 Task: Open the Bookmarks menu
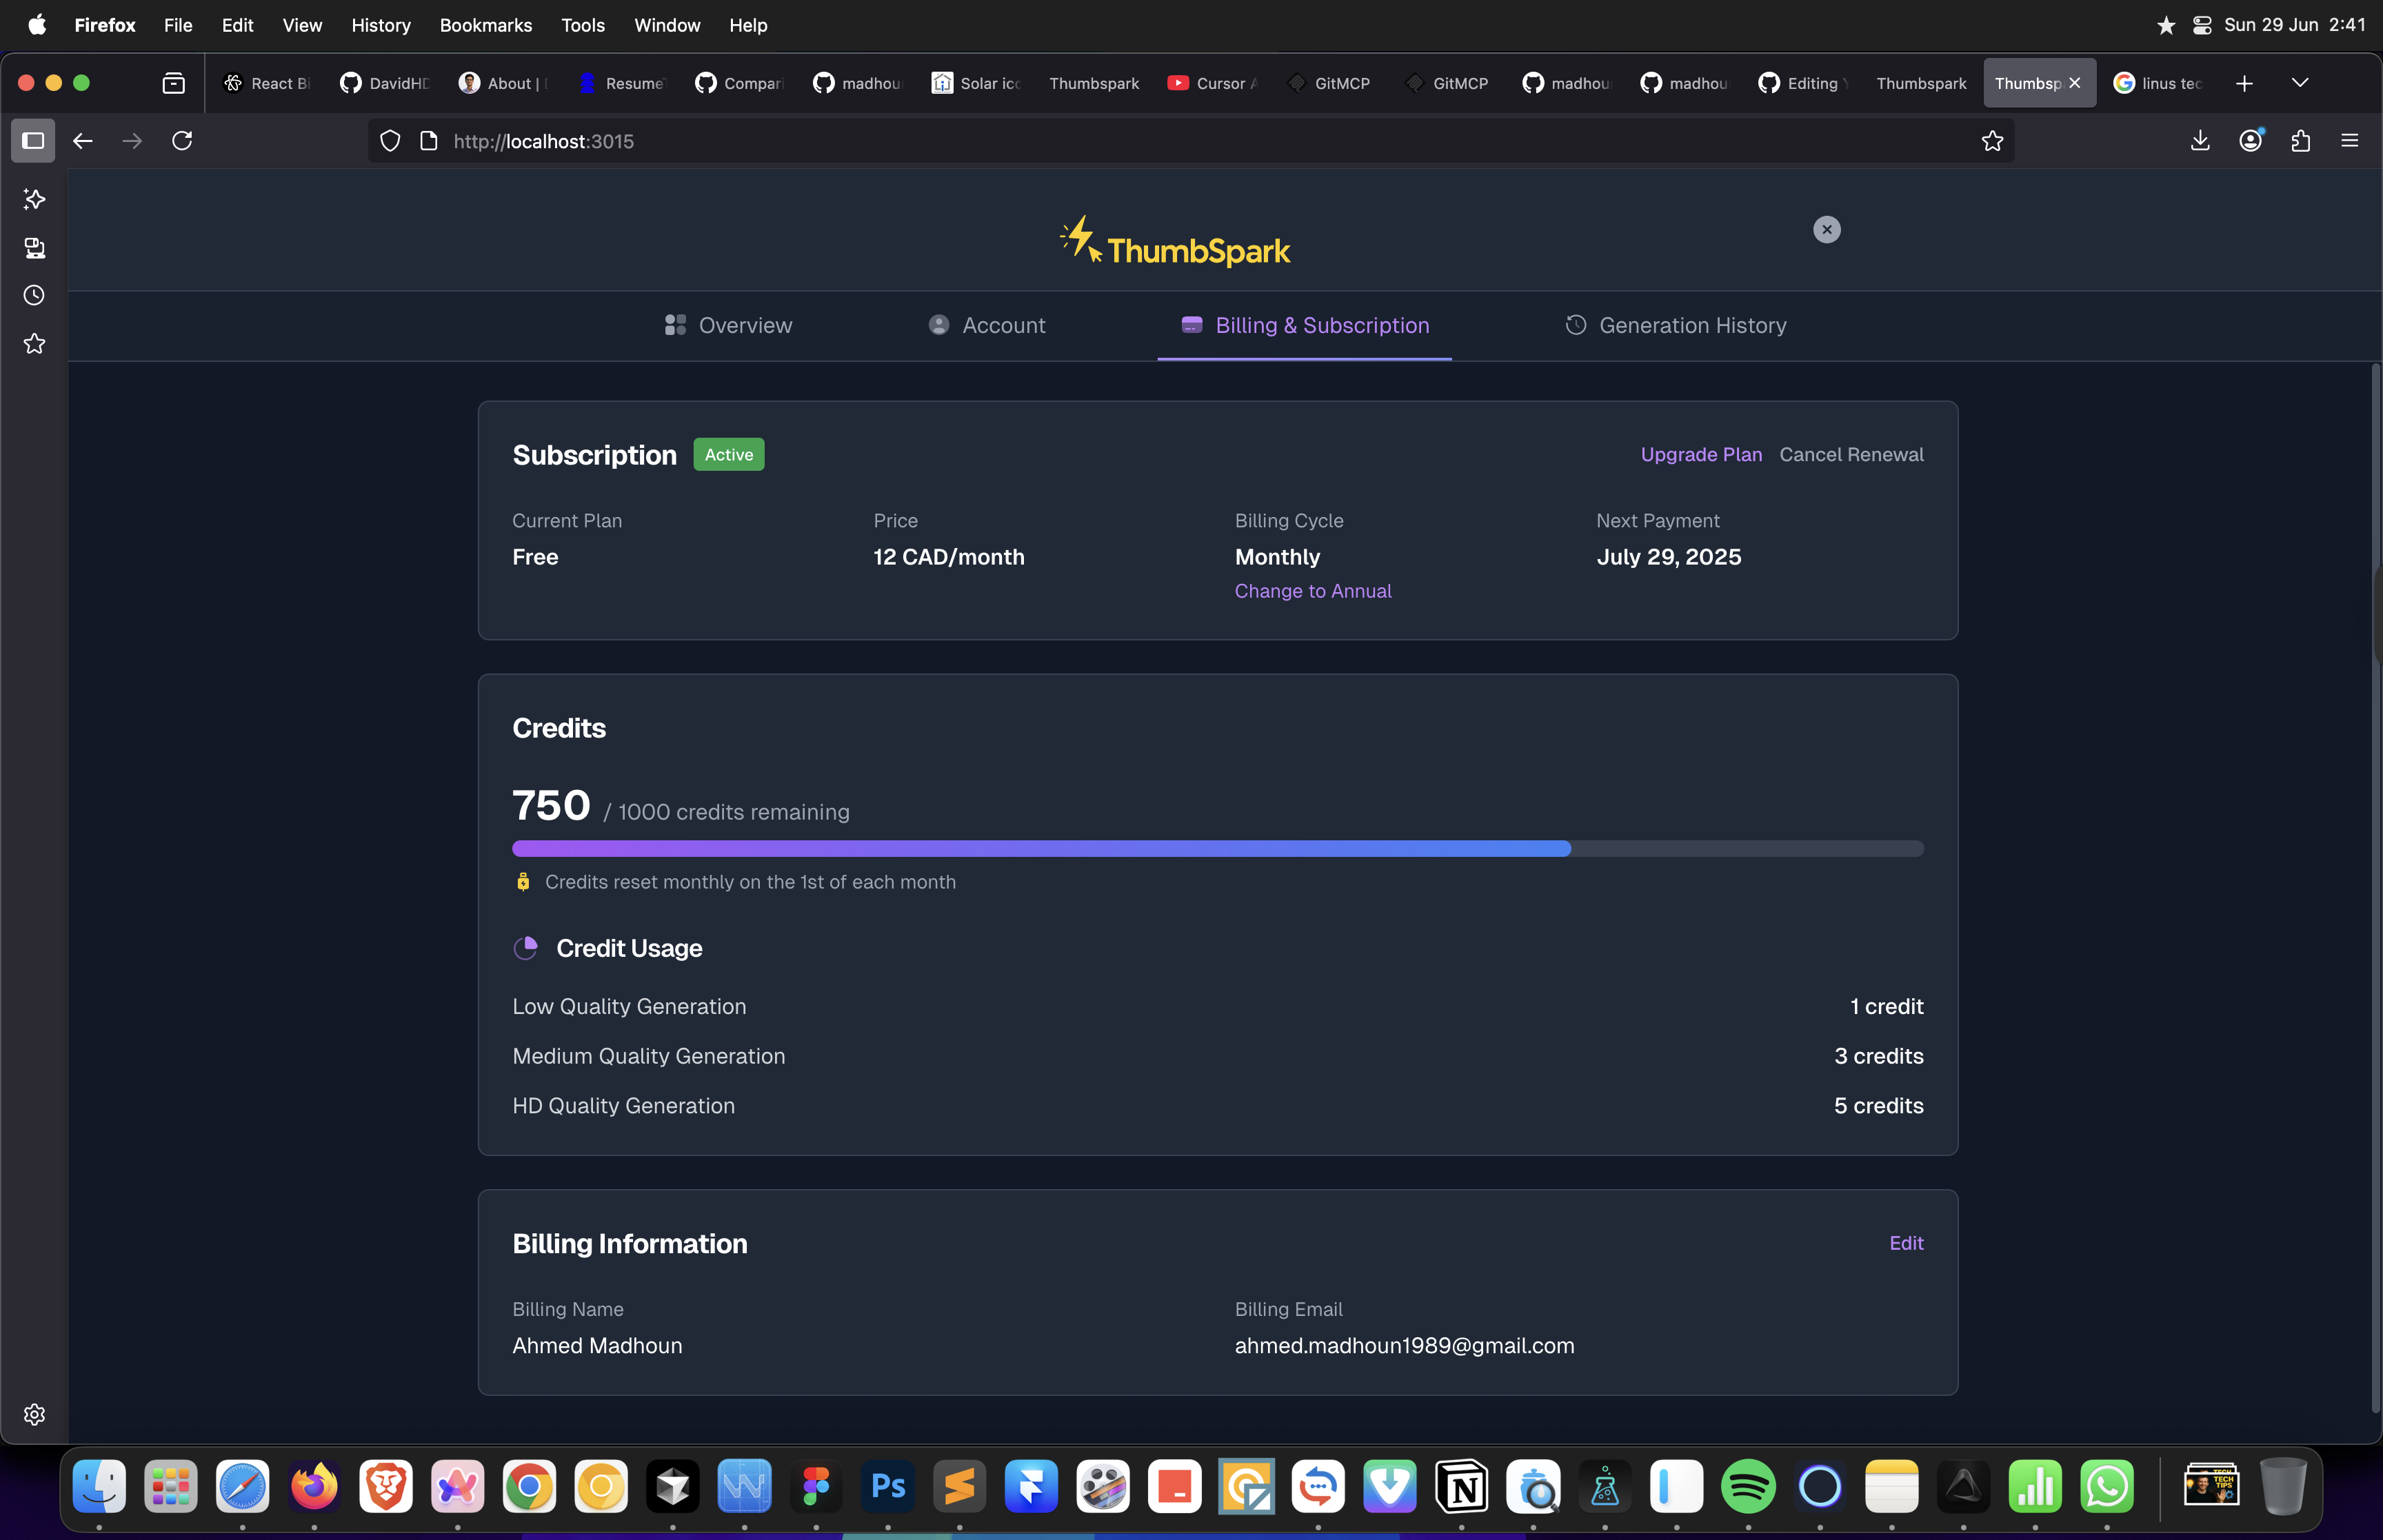485,25
